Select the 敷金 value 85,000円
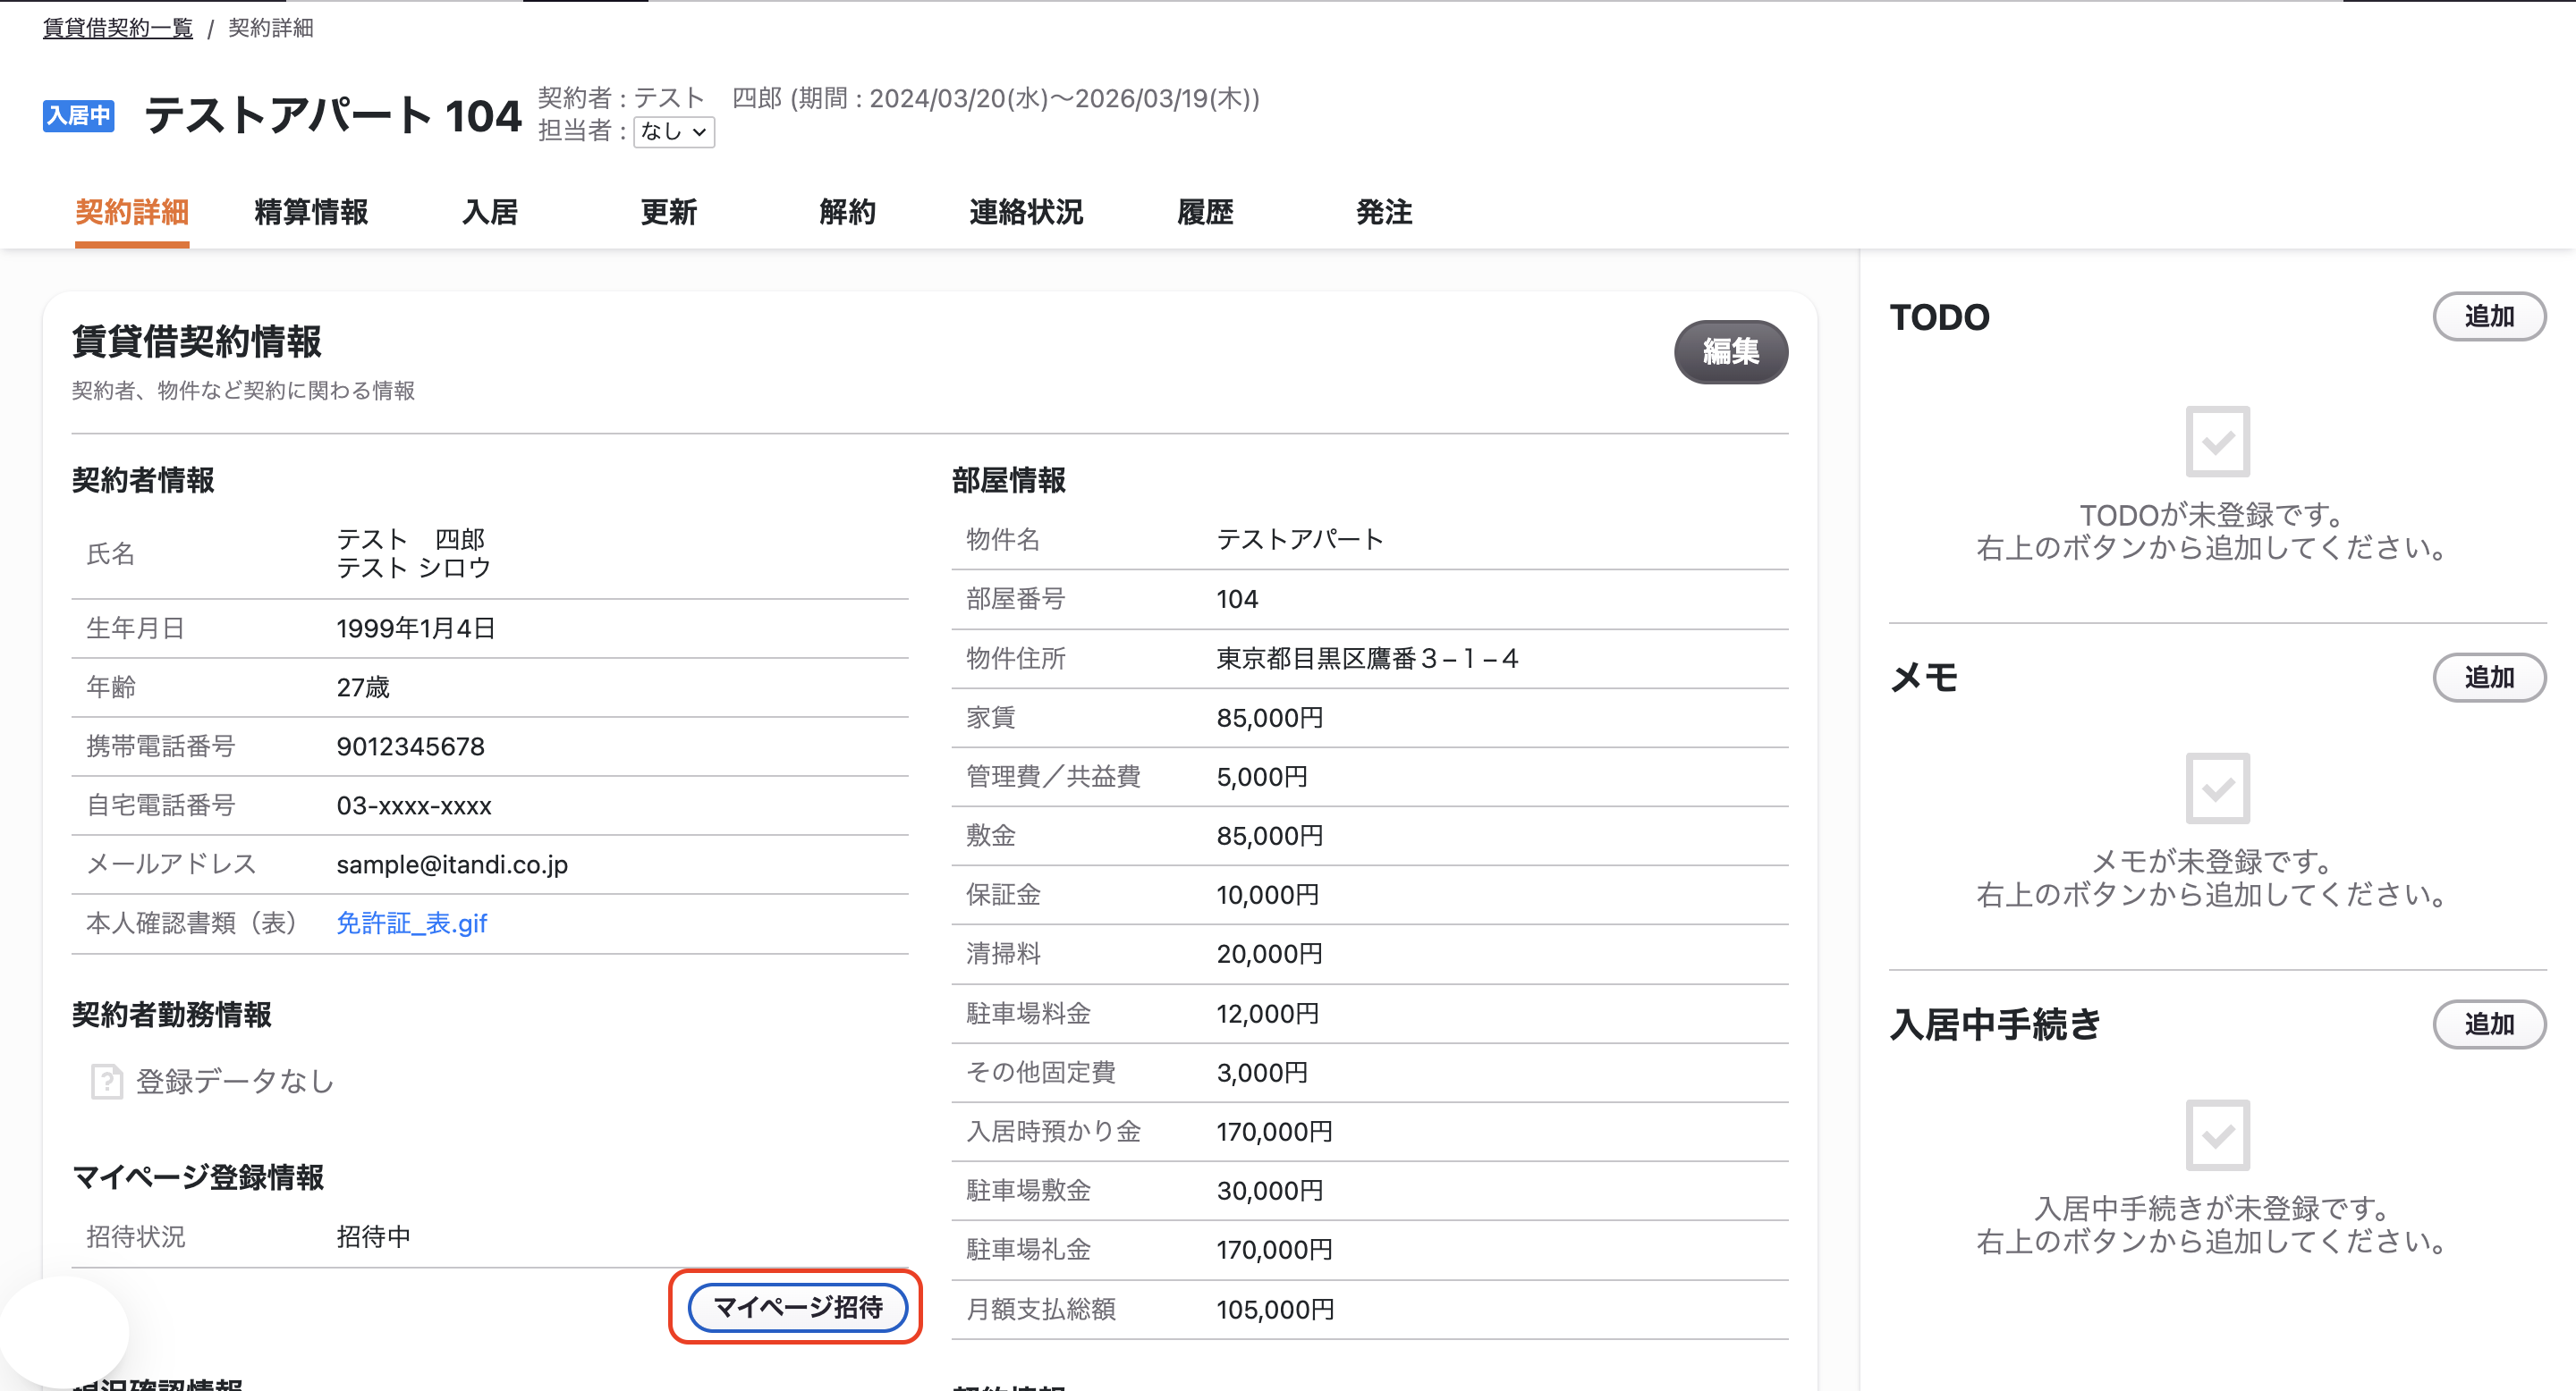The height and width of the screenshot is (1391, 2576). (x=1269, y=835)
